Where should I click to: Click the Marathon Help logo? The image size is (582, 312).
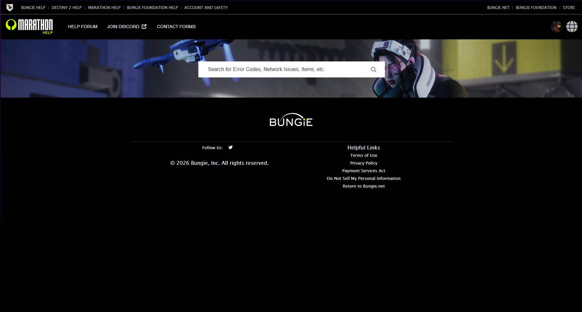tap(29, 26)
